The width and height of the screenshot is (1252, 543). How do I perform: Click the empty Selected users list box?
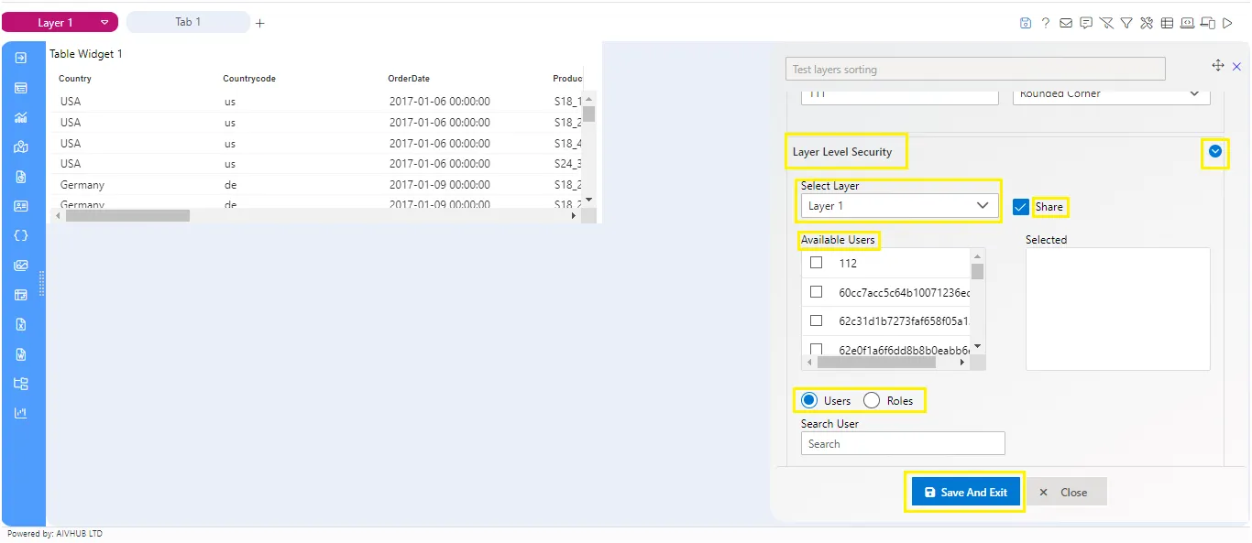pyautogui.click(x=1118, y=309)
